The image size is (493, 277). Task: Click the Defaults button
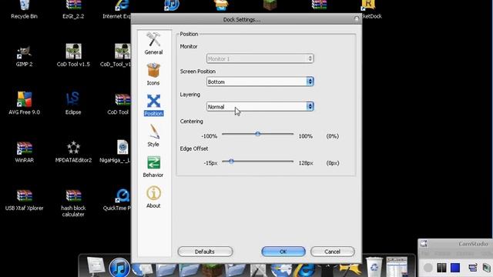(x=205, y=252)
